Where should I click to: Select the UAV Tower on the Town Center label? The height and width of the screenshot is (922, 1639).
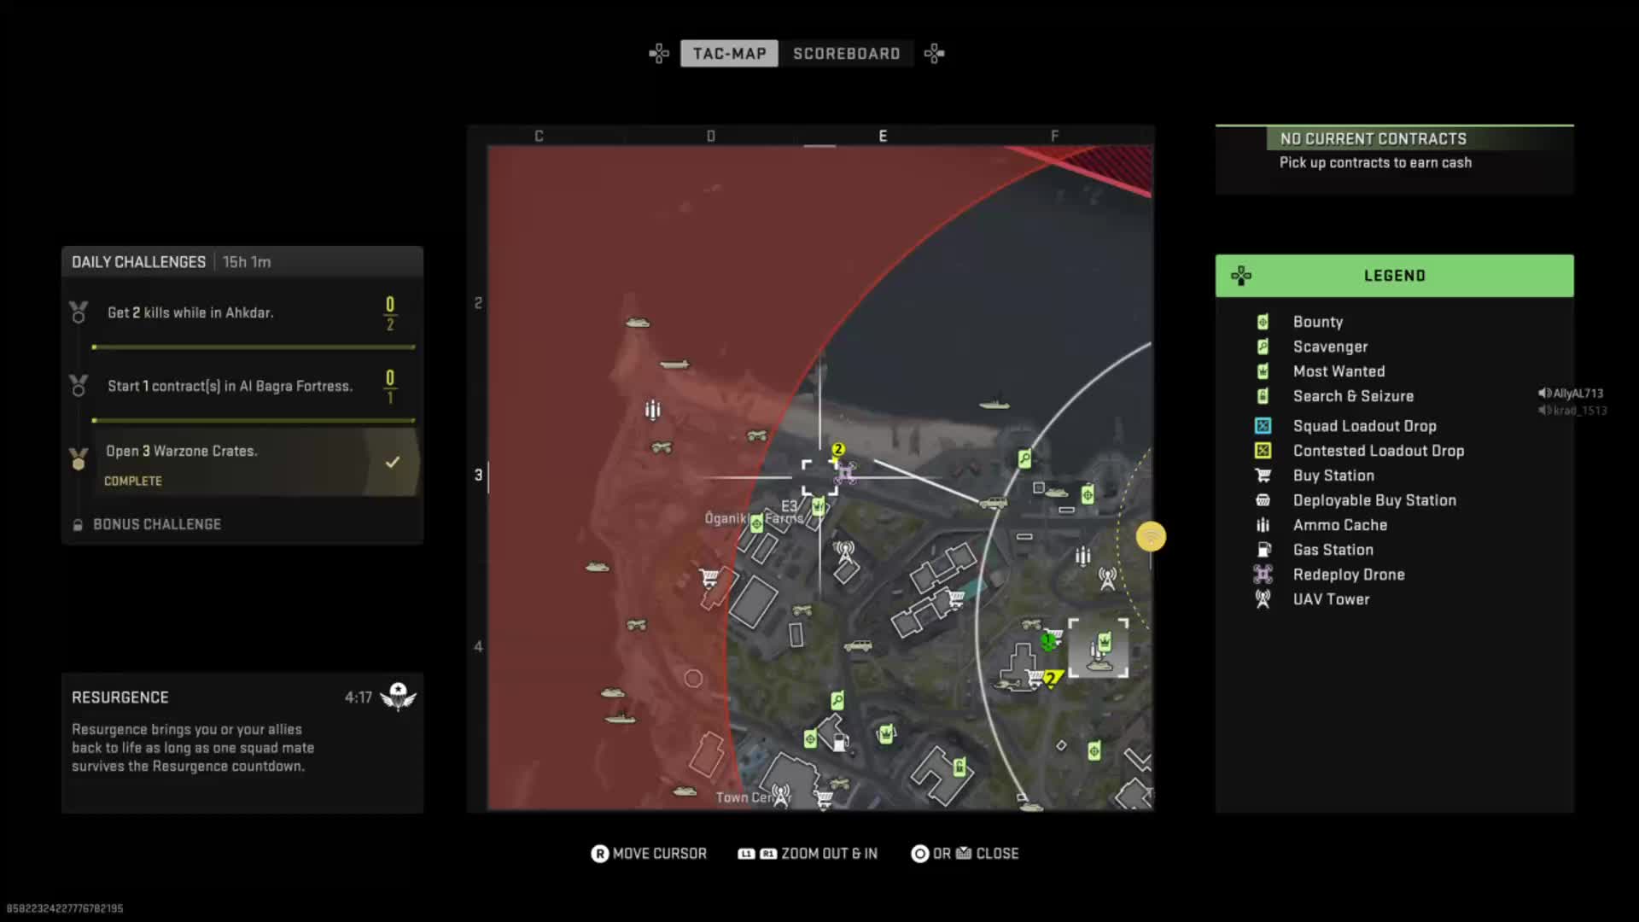tap(779, 795)
